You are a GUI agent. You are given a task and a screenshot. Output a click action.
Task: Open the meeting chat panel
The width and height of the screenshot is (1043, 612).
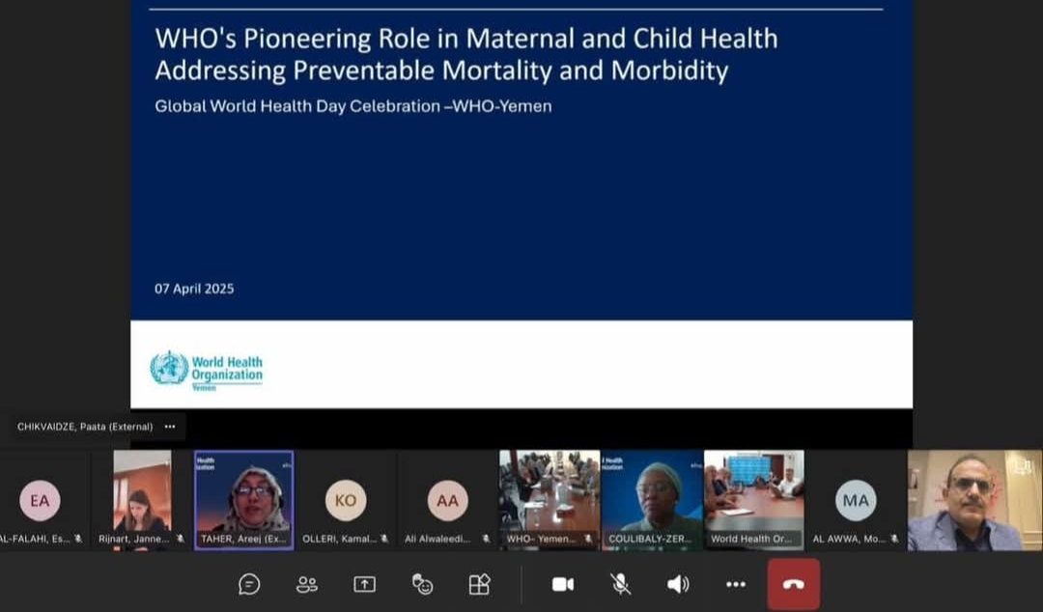point(249,585)
